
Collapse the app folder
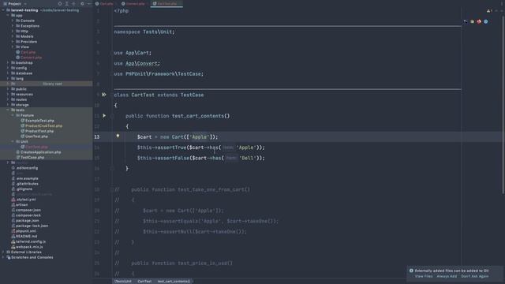[x=8, y=16]
